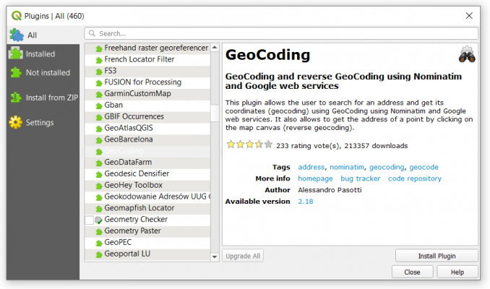Open the geocoding tag link
Viewport: 490px width, 289px height.
[387, 167]
